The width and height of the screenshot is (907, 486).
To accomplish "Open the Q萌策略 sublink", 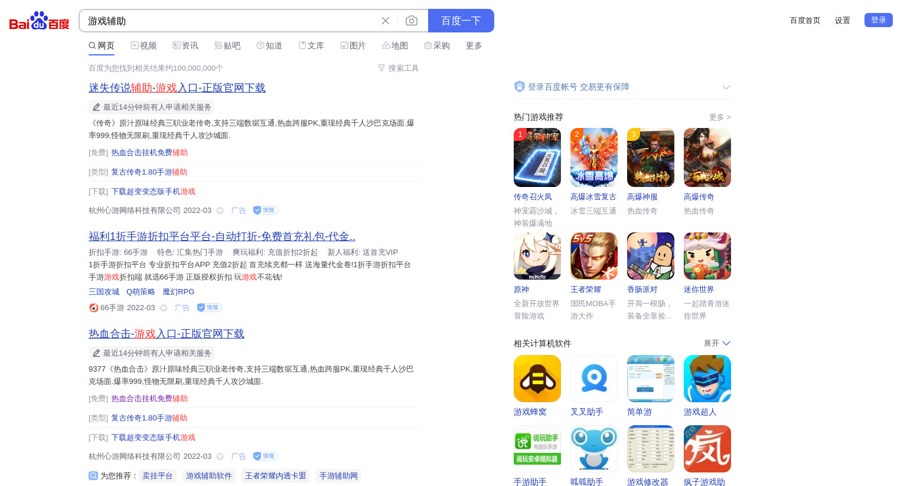I will coord(141,292).
